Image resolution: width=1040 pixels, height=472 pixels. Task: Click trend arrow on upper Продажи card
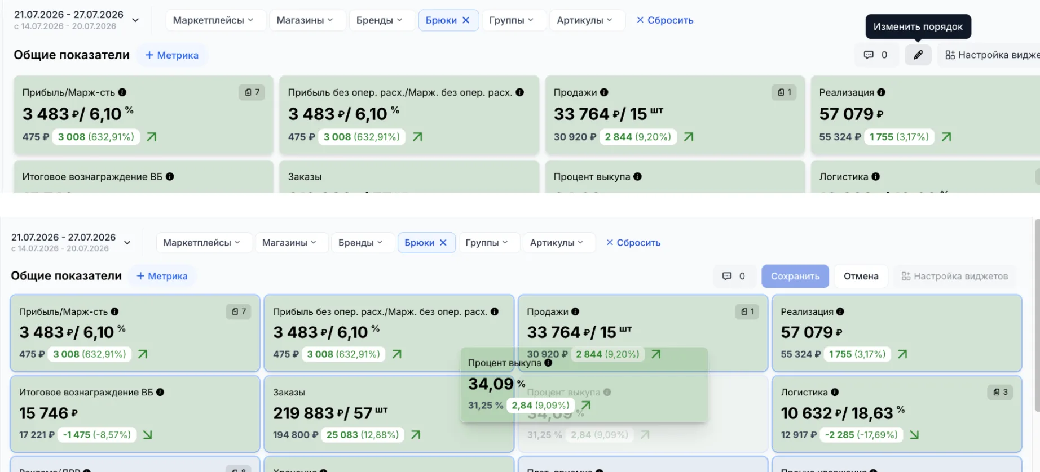(689, 137)
